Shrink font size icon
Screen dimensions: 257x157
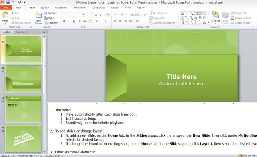(x=101, y=15)
